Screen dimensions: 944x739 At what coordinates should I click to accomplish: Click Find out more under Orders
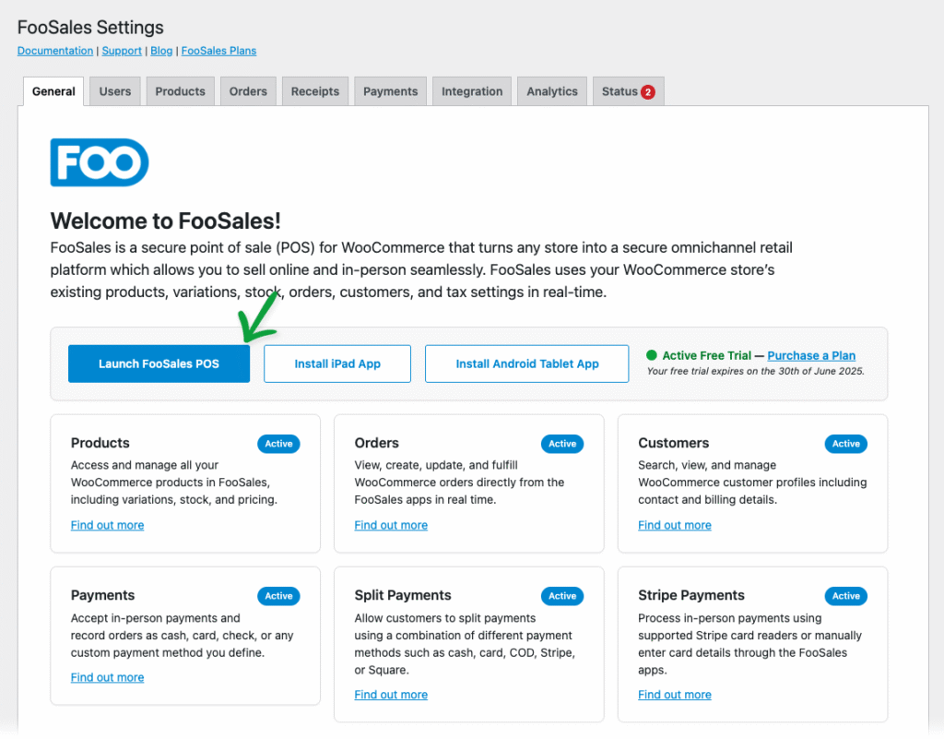pyautogui.click(x=391, y=525)
